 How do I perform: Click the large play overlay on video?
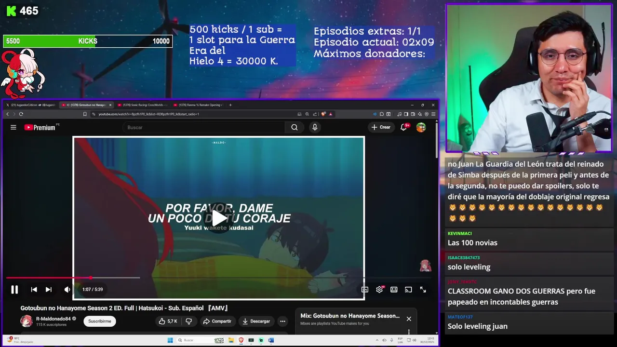click(219, 218)
